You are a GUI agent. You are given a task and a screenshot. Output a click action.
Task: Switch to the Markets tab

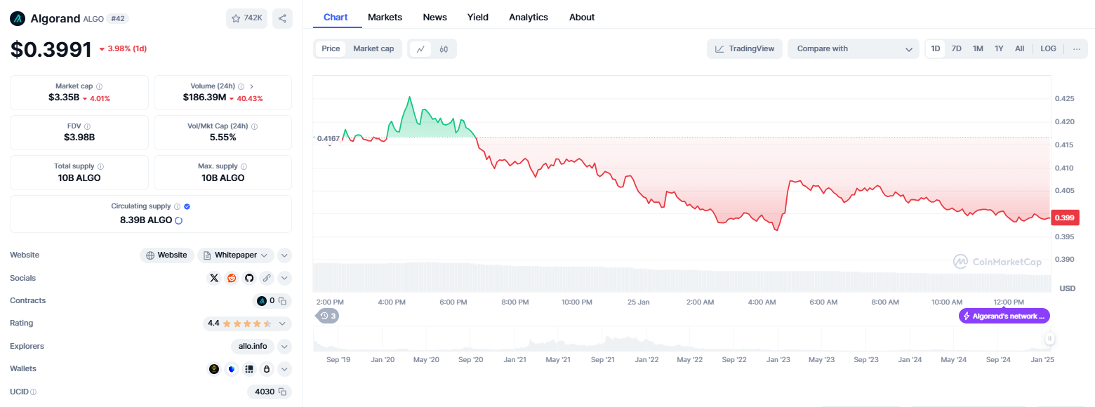[x=385, y=17]
